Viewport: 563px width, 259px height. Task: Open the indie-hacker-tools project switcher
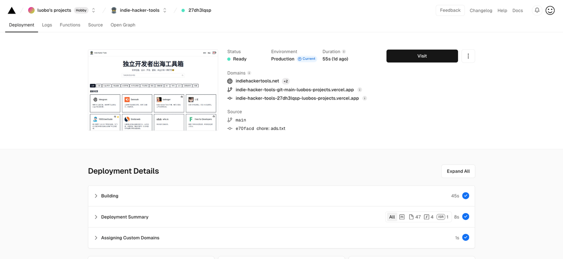click(165, 10)
